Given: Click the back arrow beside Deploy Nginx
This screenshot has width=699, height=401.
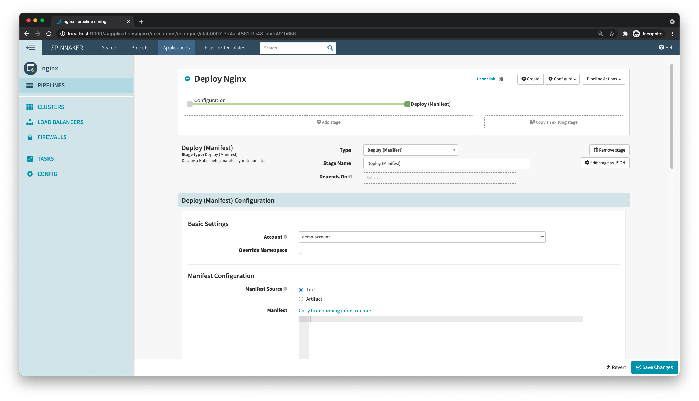Looking at the screenshot, I should click(187, 79).
